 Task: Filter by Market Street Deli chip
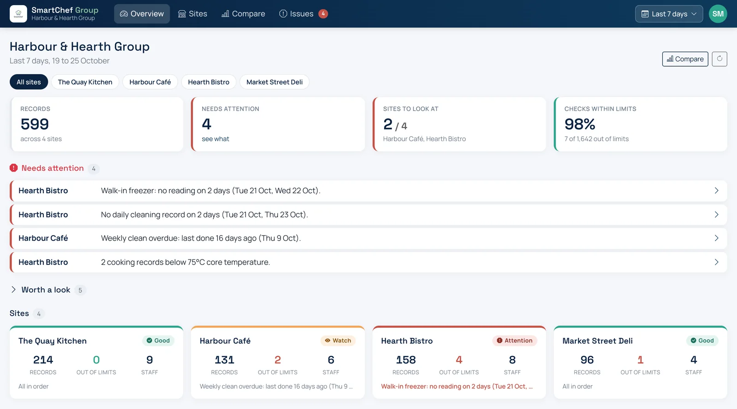(275, 82)
